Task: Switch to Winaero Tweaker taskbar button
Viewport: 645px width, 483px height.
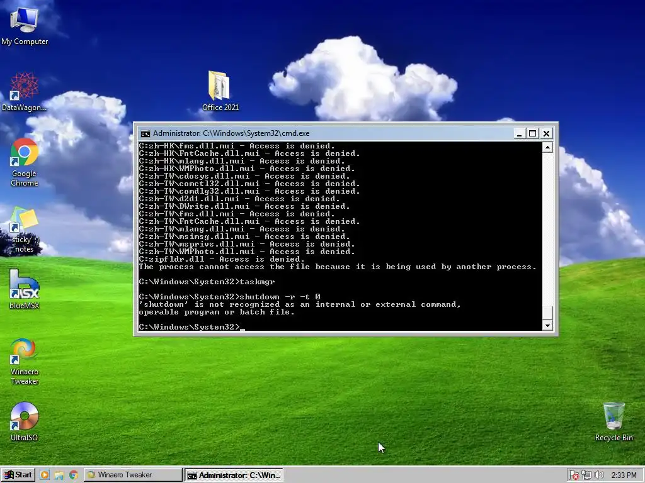Action: (133, 475)
